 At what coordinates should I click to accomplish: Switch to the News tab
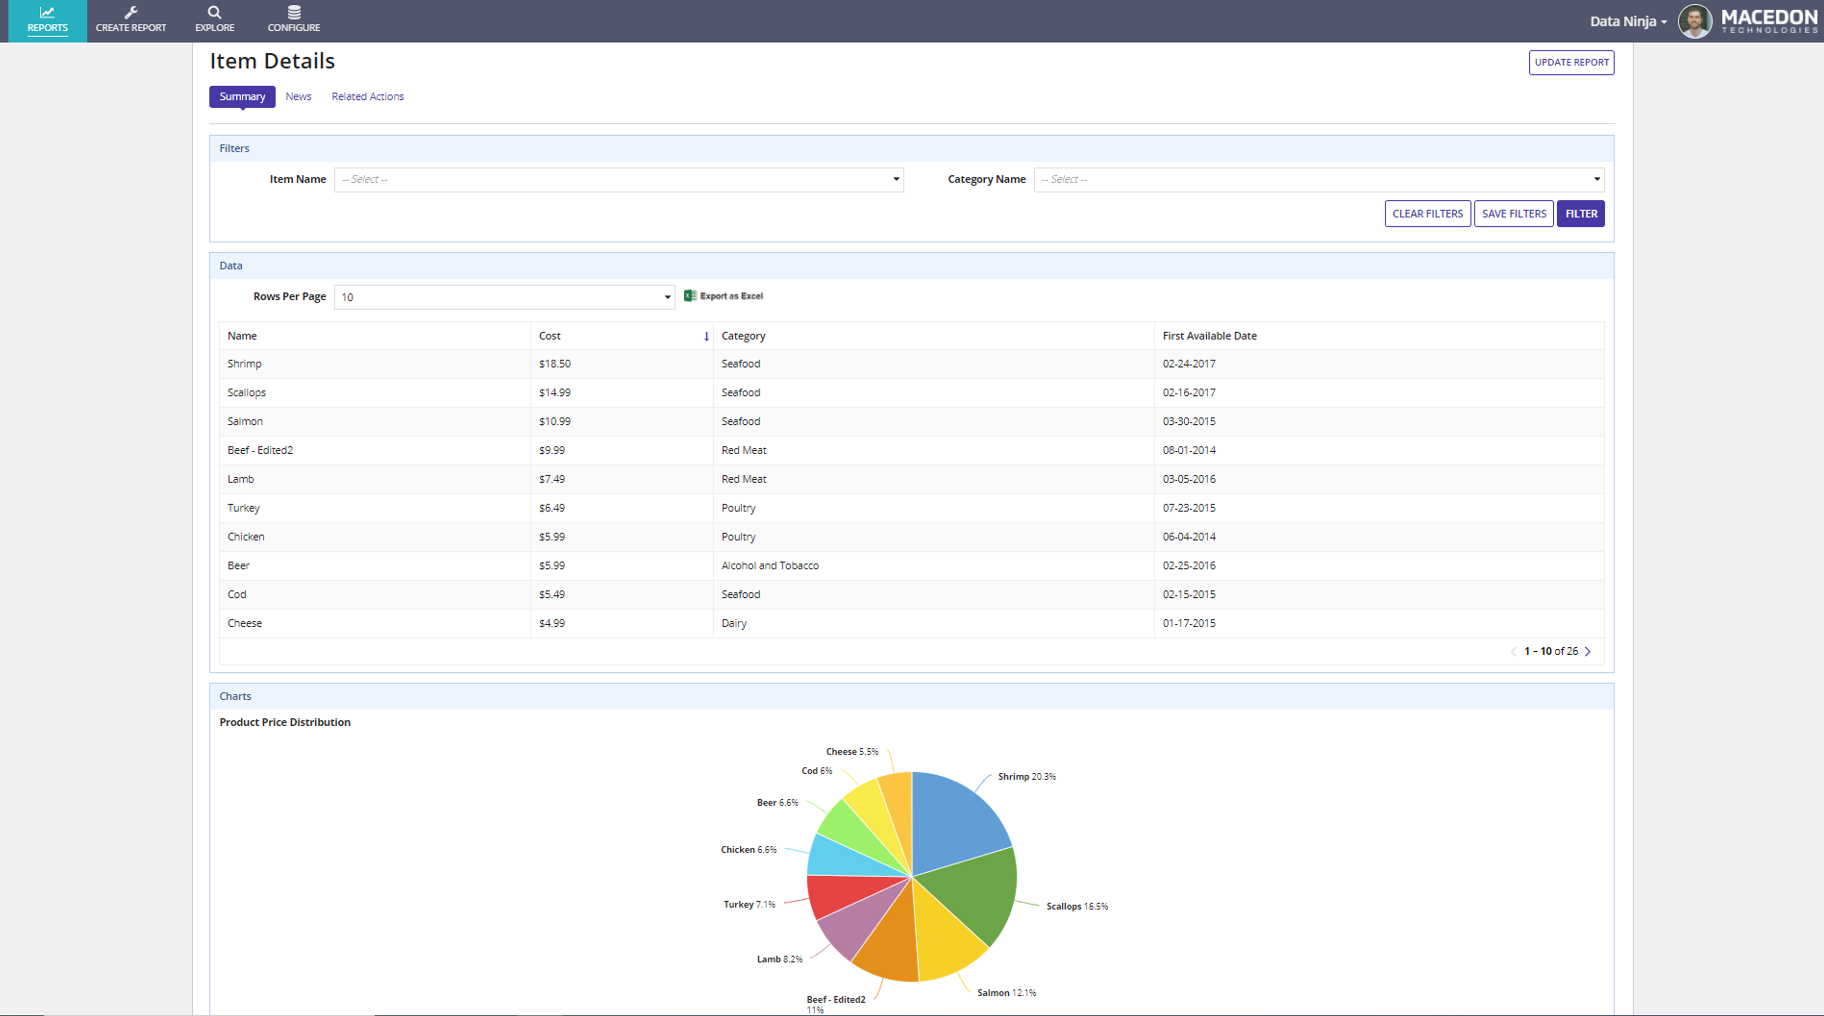coord(298,96)
